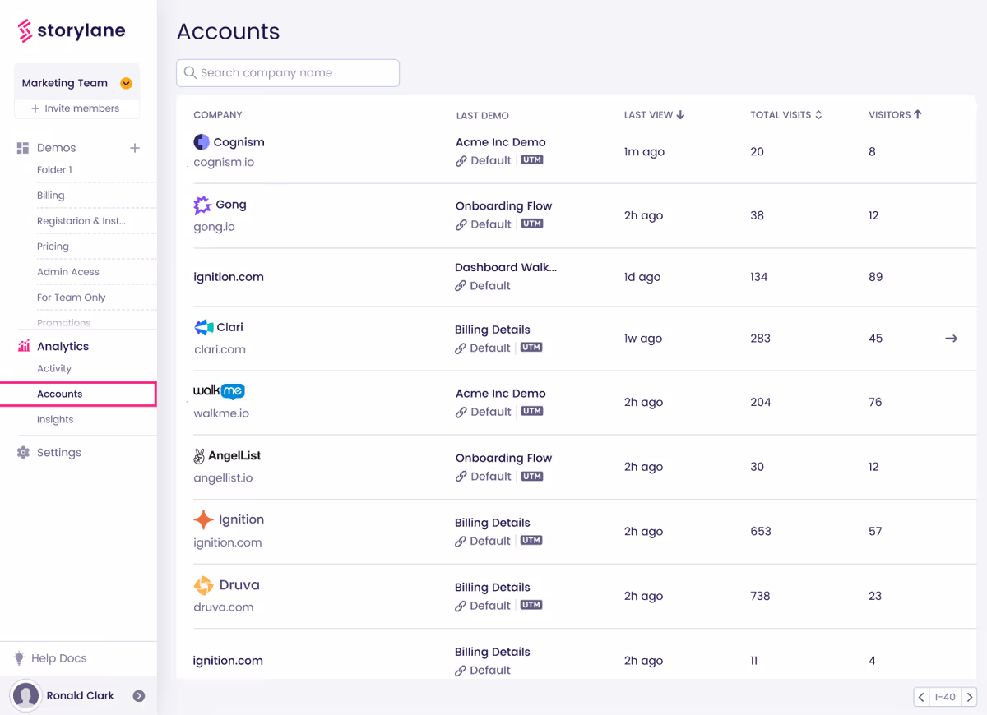Click link icon in Cognism row
The height and width of the screenshot is (715, 987).
tap(461, 161)
